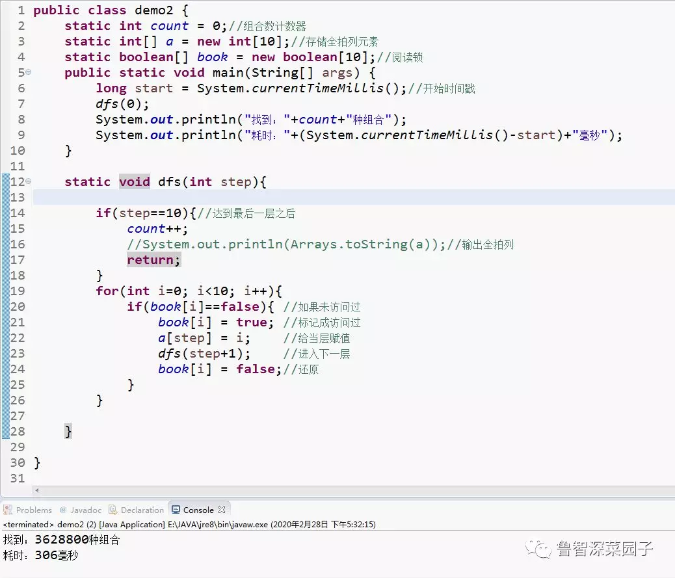
Task: Select the Console tab
Action: point(198,510)
